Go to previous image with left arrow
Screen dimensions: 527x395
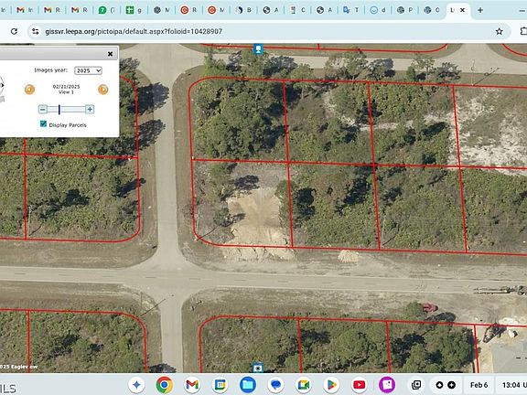point(29,90)
